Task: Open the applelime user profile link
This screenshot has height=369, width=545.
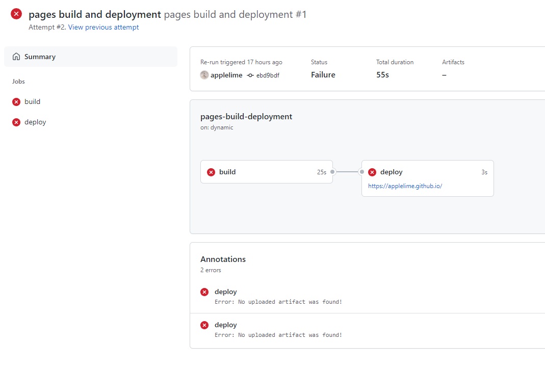Action: coord(226,75)
